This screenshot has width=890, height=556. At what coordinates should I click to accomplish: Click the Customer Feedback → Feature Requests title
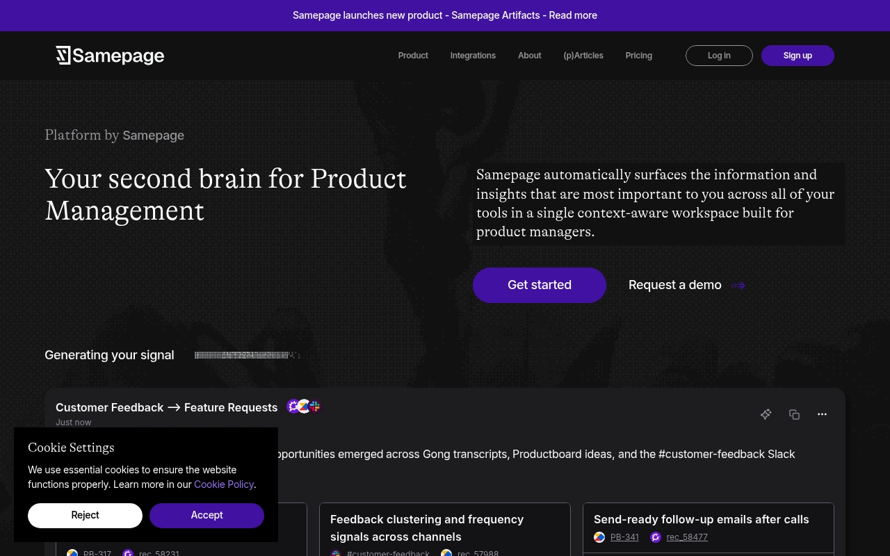pyautogui.click(x=166, y=407)
